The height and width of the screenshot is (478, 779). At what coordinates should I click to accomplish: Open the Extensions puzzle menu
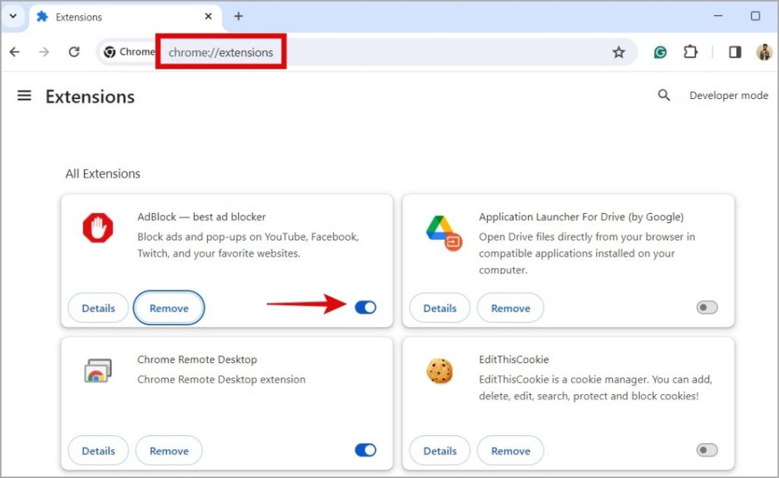point(691,52)
